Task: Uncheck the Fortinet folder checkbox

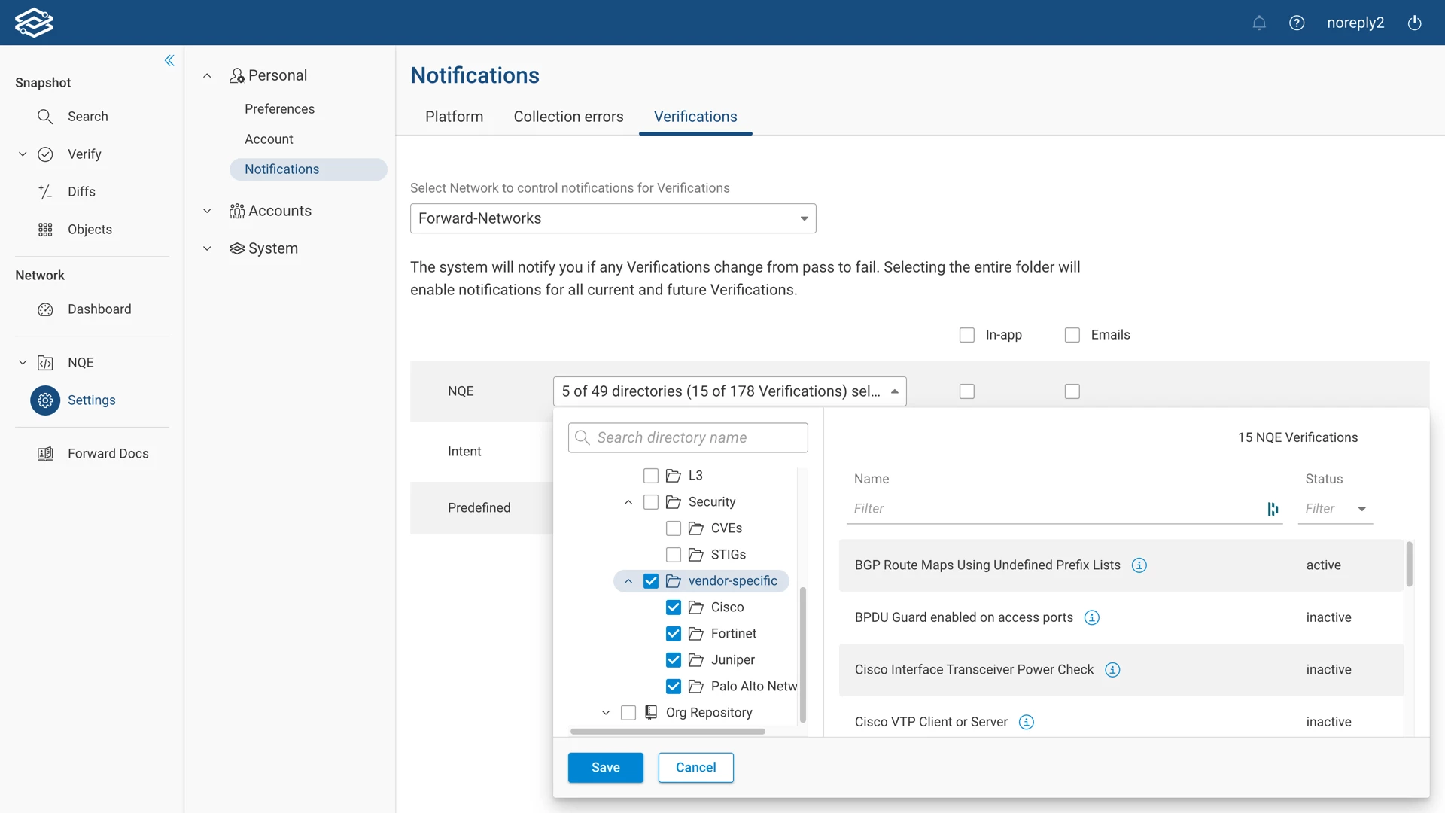Action: point(674,634)
